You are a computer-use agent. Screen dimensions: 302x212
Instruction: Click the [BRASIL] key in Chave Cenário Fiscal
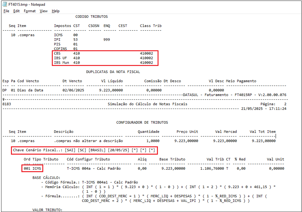coord(97,150)
